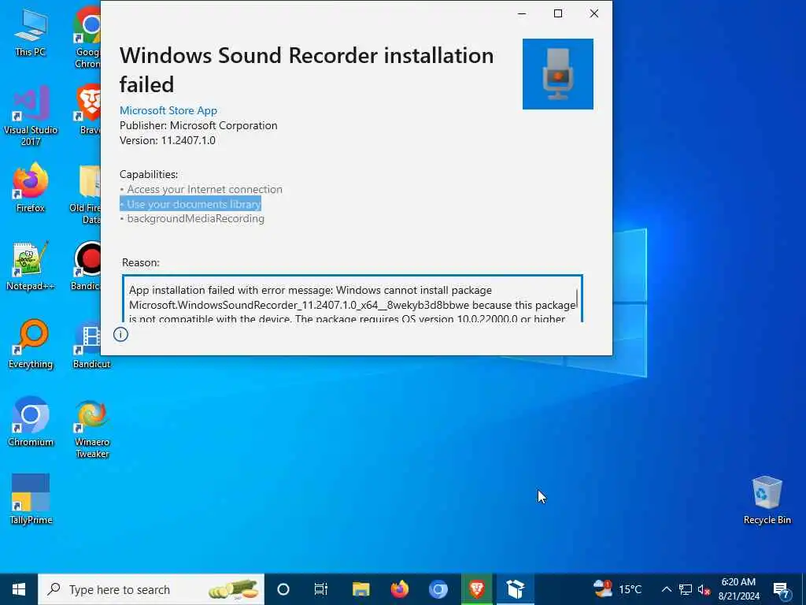Viewport: 806px width, 605px height.
Task: Select the Everything search desktop shortcut
Action: pos(31,345)
